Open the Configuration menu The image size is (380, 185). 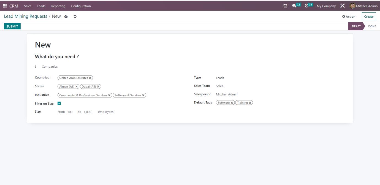click(x=81, y=6)
